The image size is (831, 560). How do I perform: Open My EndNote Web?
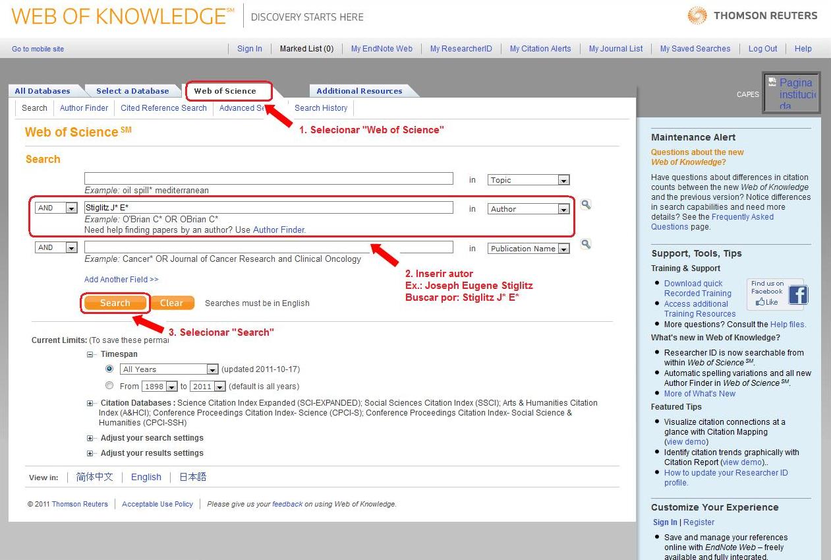click(382, 49)
